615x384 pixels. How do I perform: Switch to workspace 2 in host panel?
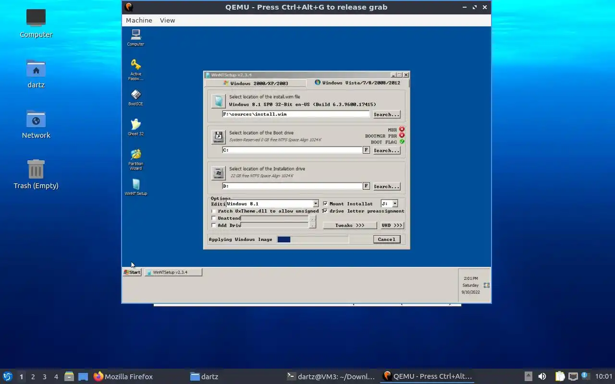pyautogui.click(x=33, y=377)
